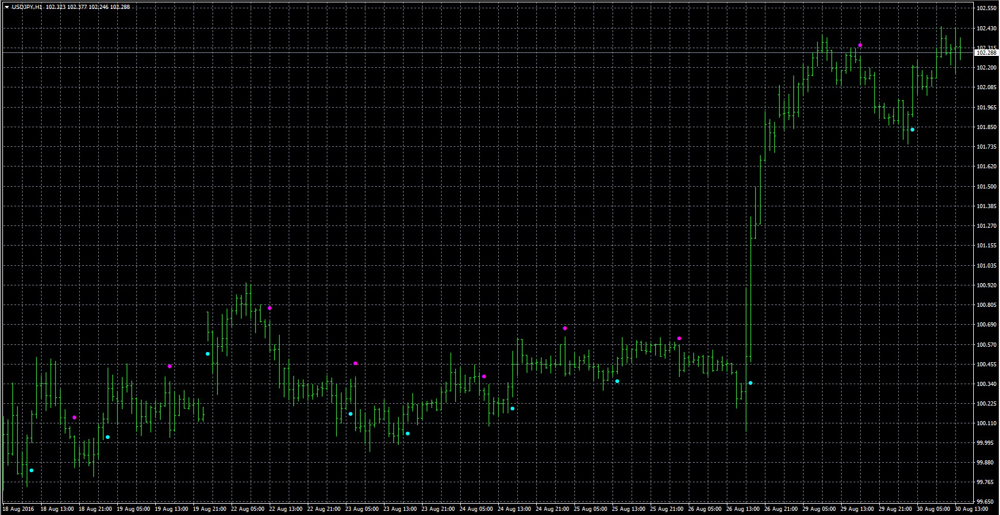The image size is (1000, 515).
Task: Click the magenta dot above the 25 Aug 21:00 bars
Action: (679, 338)
